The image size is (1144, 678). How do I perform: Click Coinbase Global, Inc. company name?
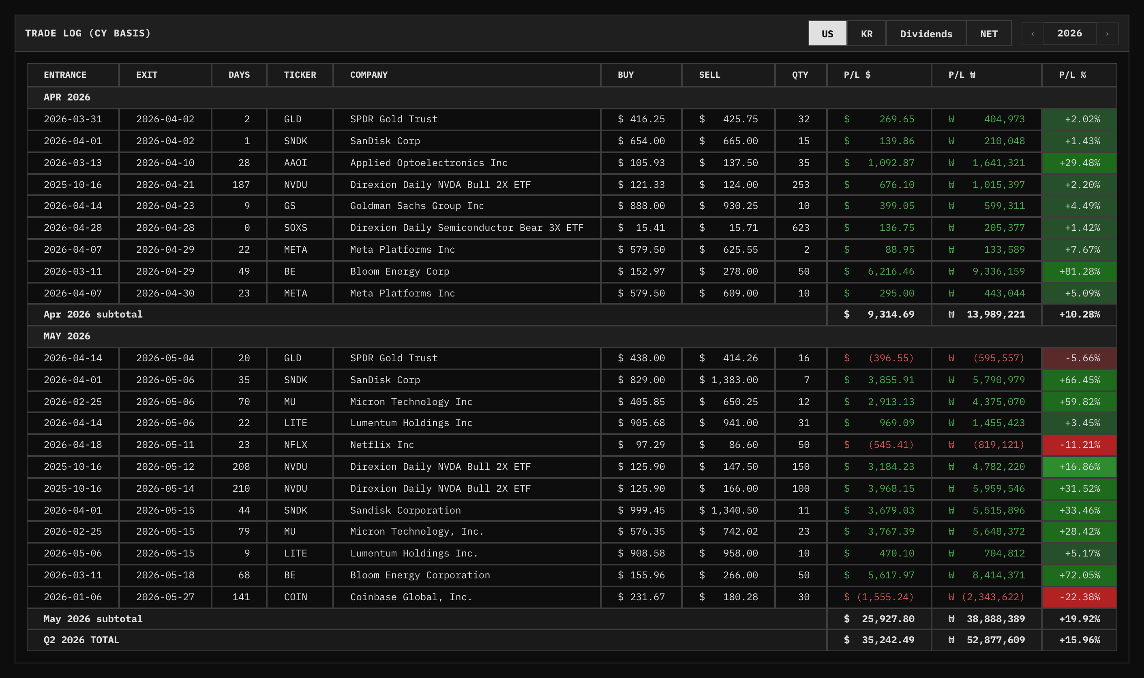pyautogui.click(x=411, y=597)
